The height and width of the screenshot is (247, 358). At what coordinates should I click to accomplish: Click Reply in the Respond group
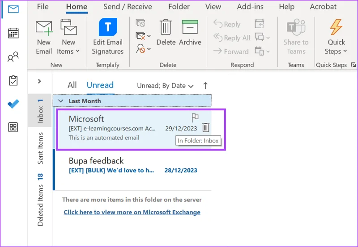[227, 24]
